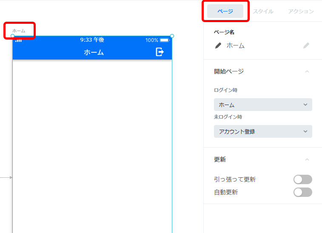The height and width of the screenshot is (233, 322).
Task: Click the 100% battery percentage text
Action: point(152,40)
